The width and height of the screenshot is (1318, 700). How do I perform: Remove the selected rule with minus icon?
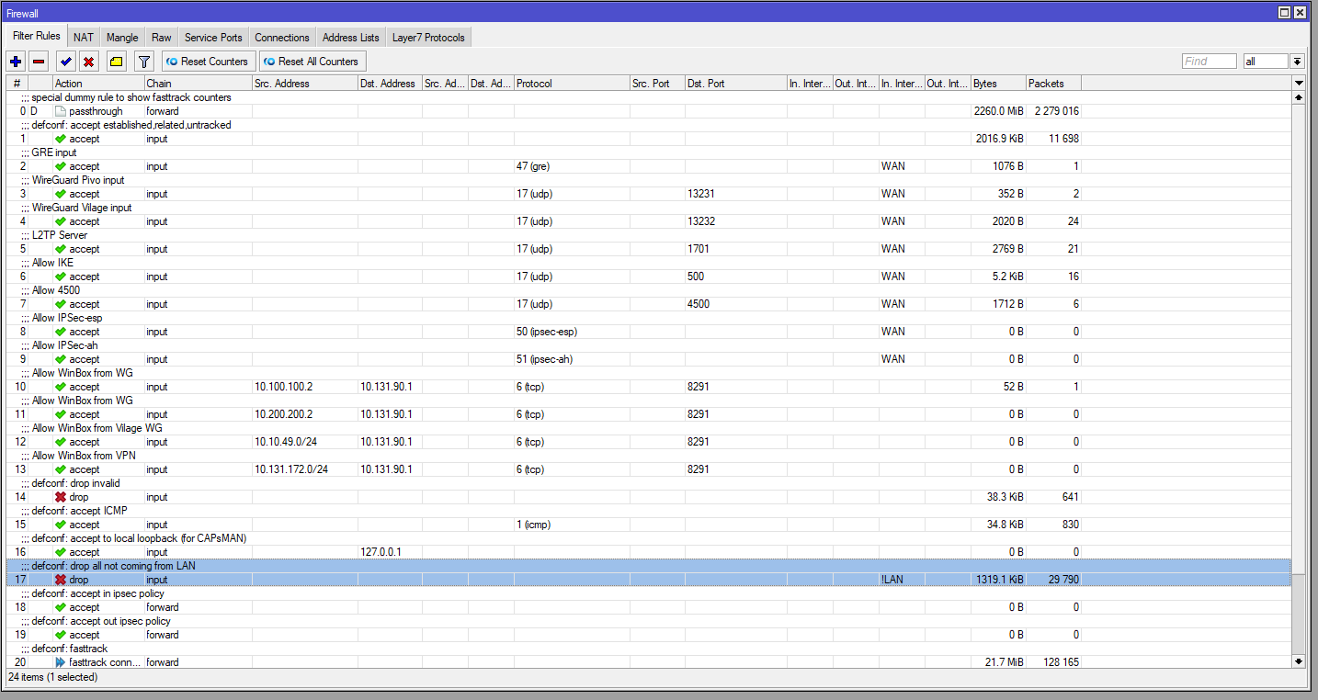point(39,62)
